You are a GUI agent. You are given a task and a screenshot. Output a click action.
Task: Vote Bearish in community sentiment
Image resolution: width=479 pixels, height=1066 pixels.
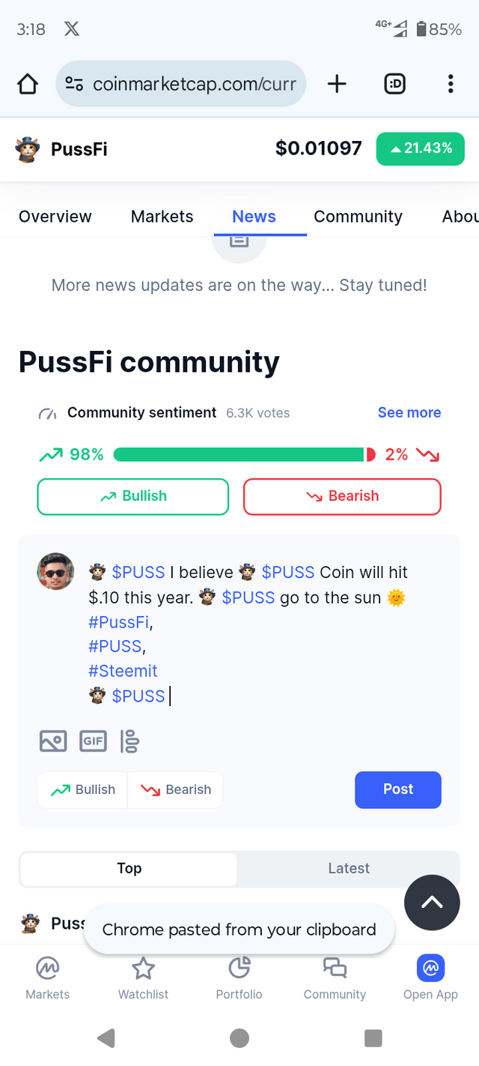pos(342,496)
